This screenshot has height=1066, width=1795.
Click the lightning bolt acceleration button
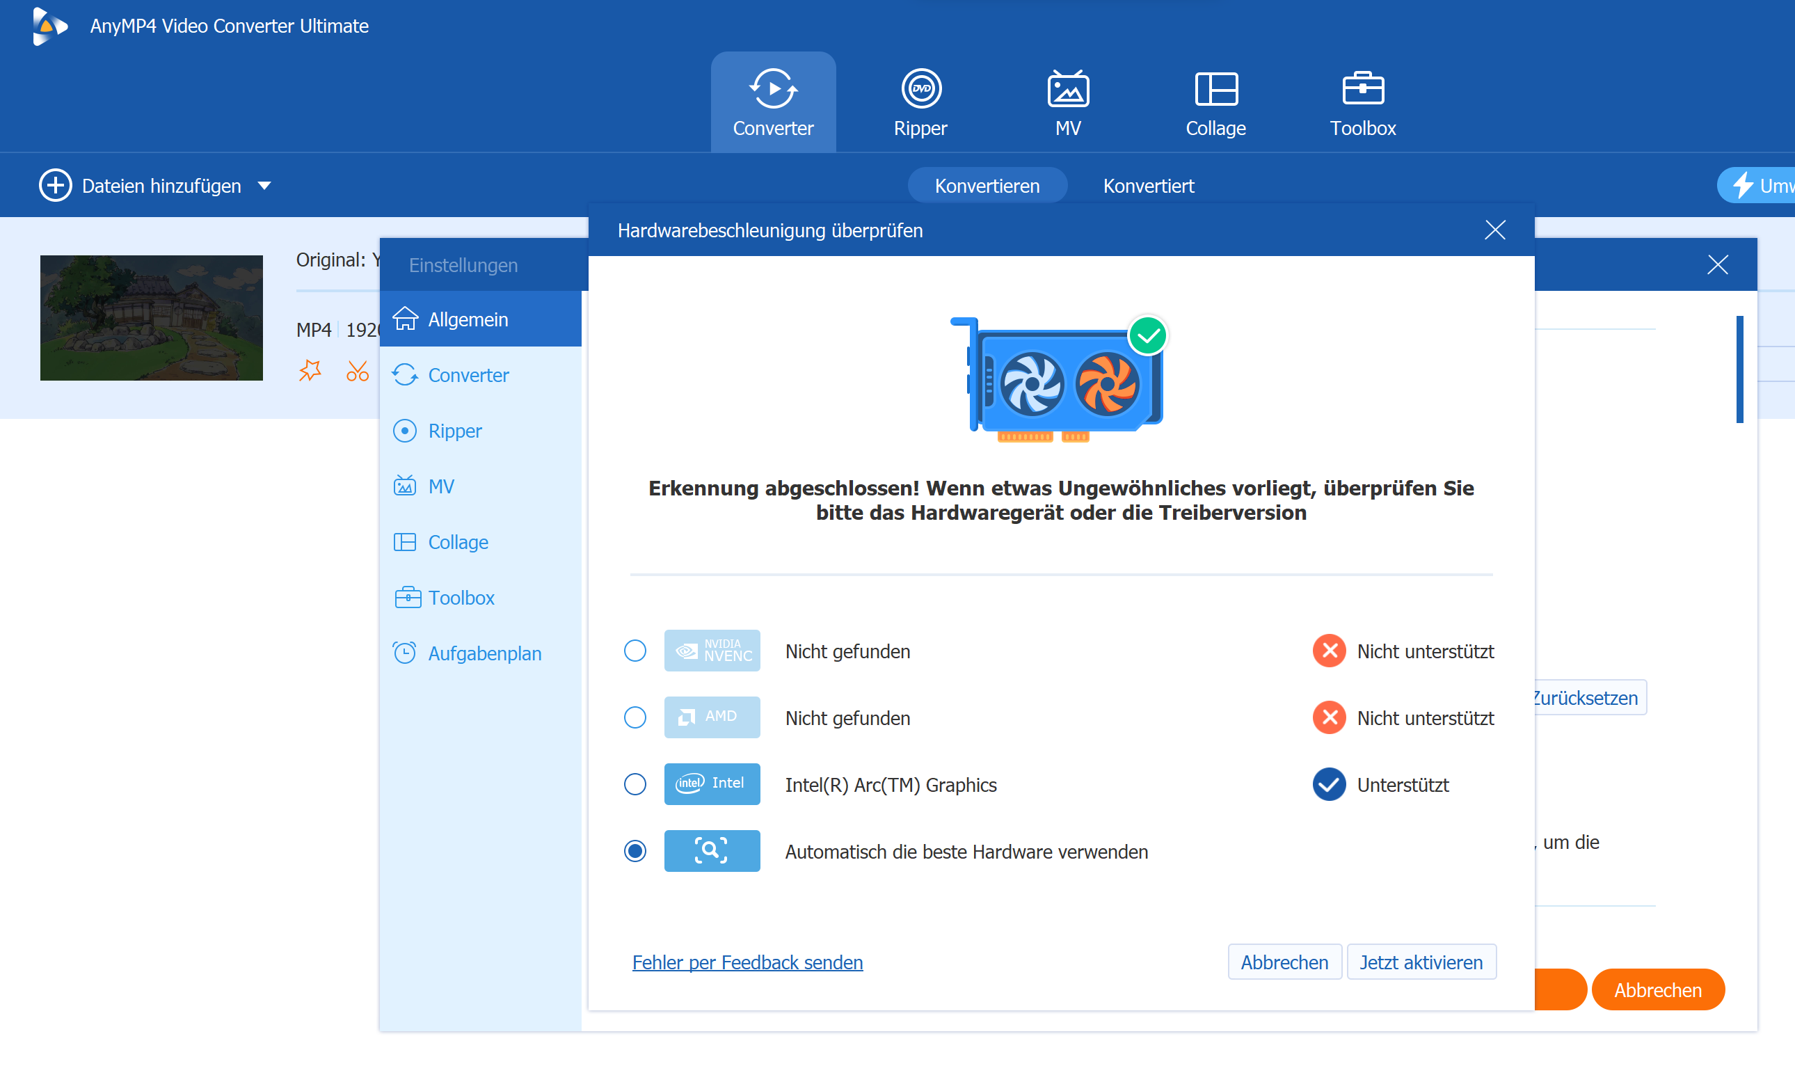click(1756, 185)
